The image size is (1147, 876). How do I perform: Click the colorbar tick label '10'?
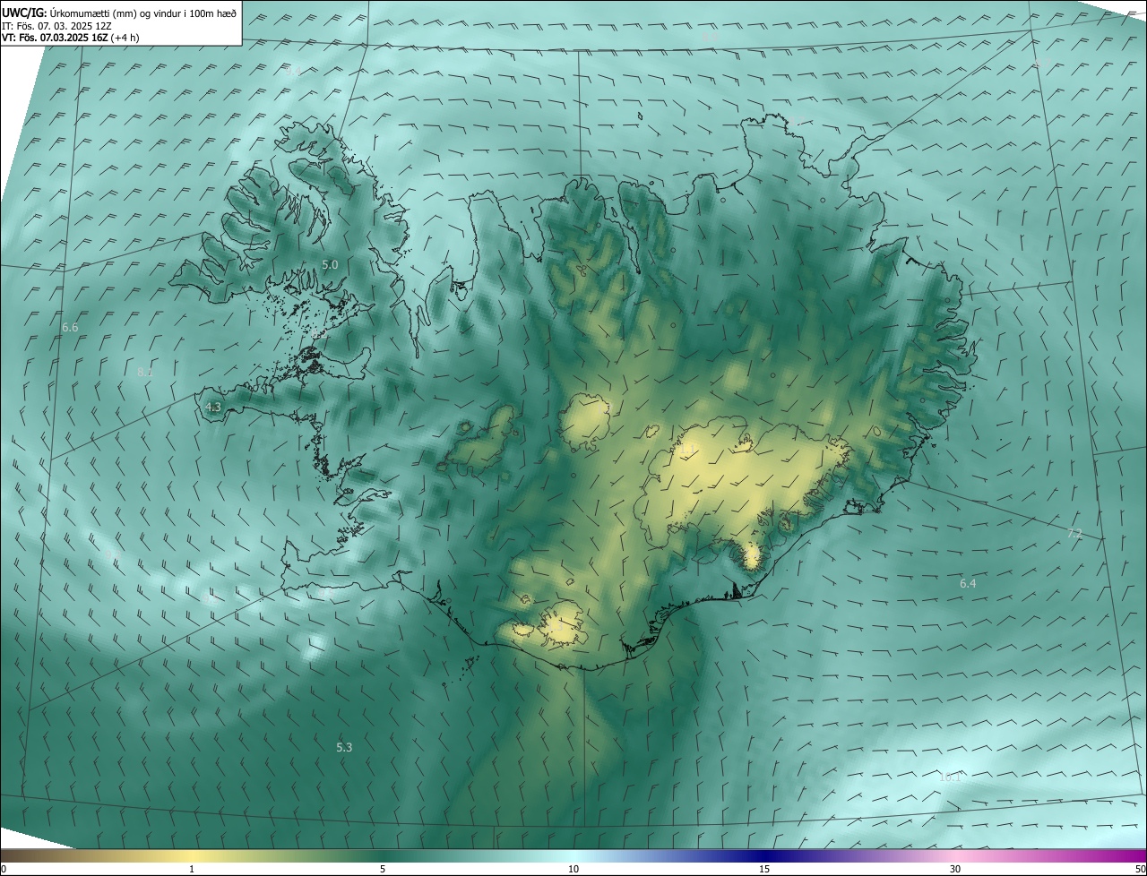pos(573,869)
